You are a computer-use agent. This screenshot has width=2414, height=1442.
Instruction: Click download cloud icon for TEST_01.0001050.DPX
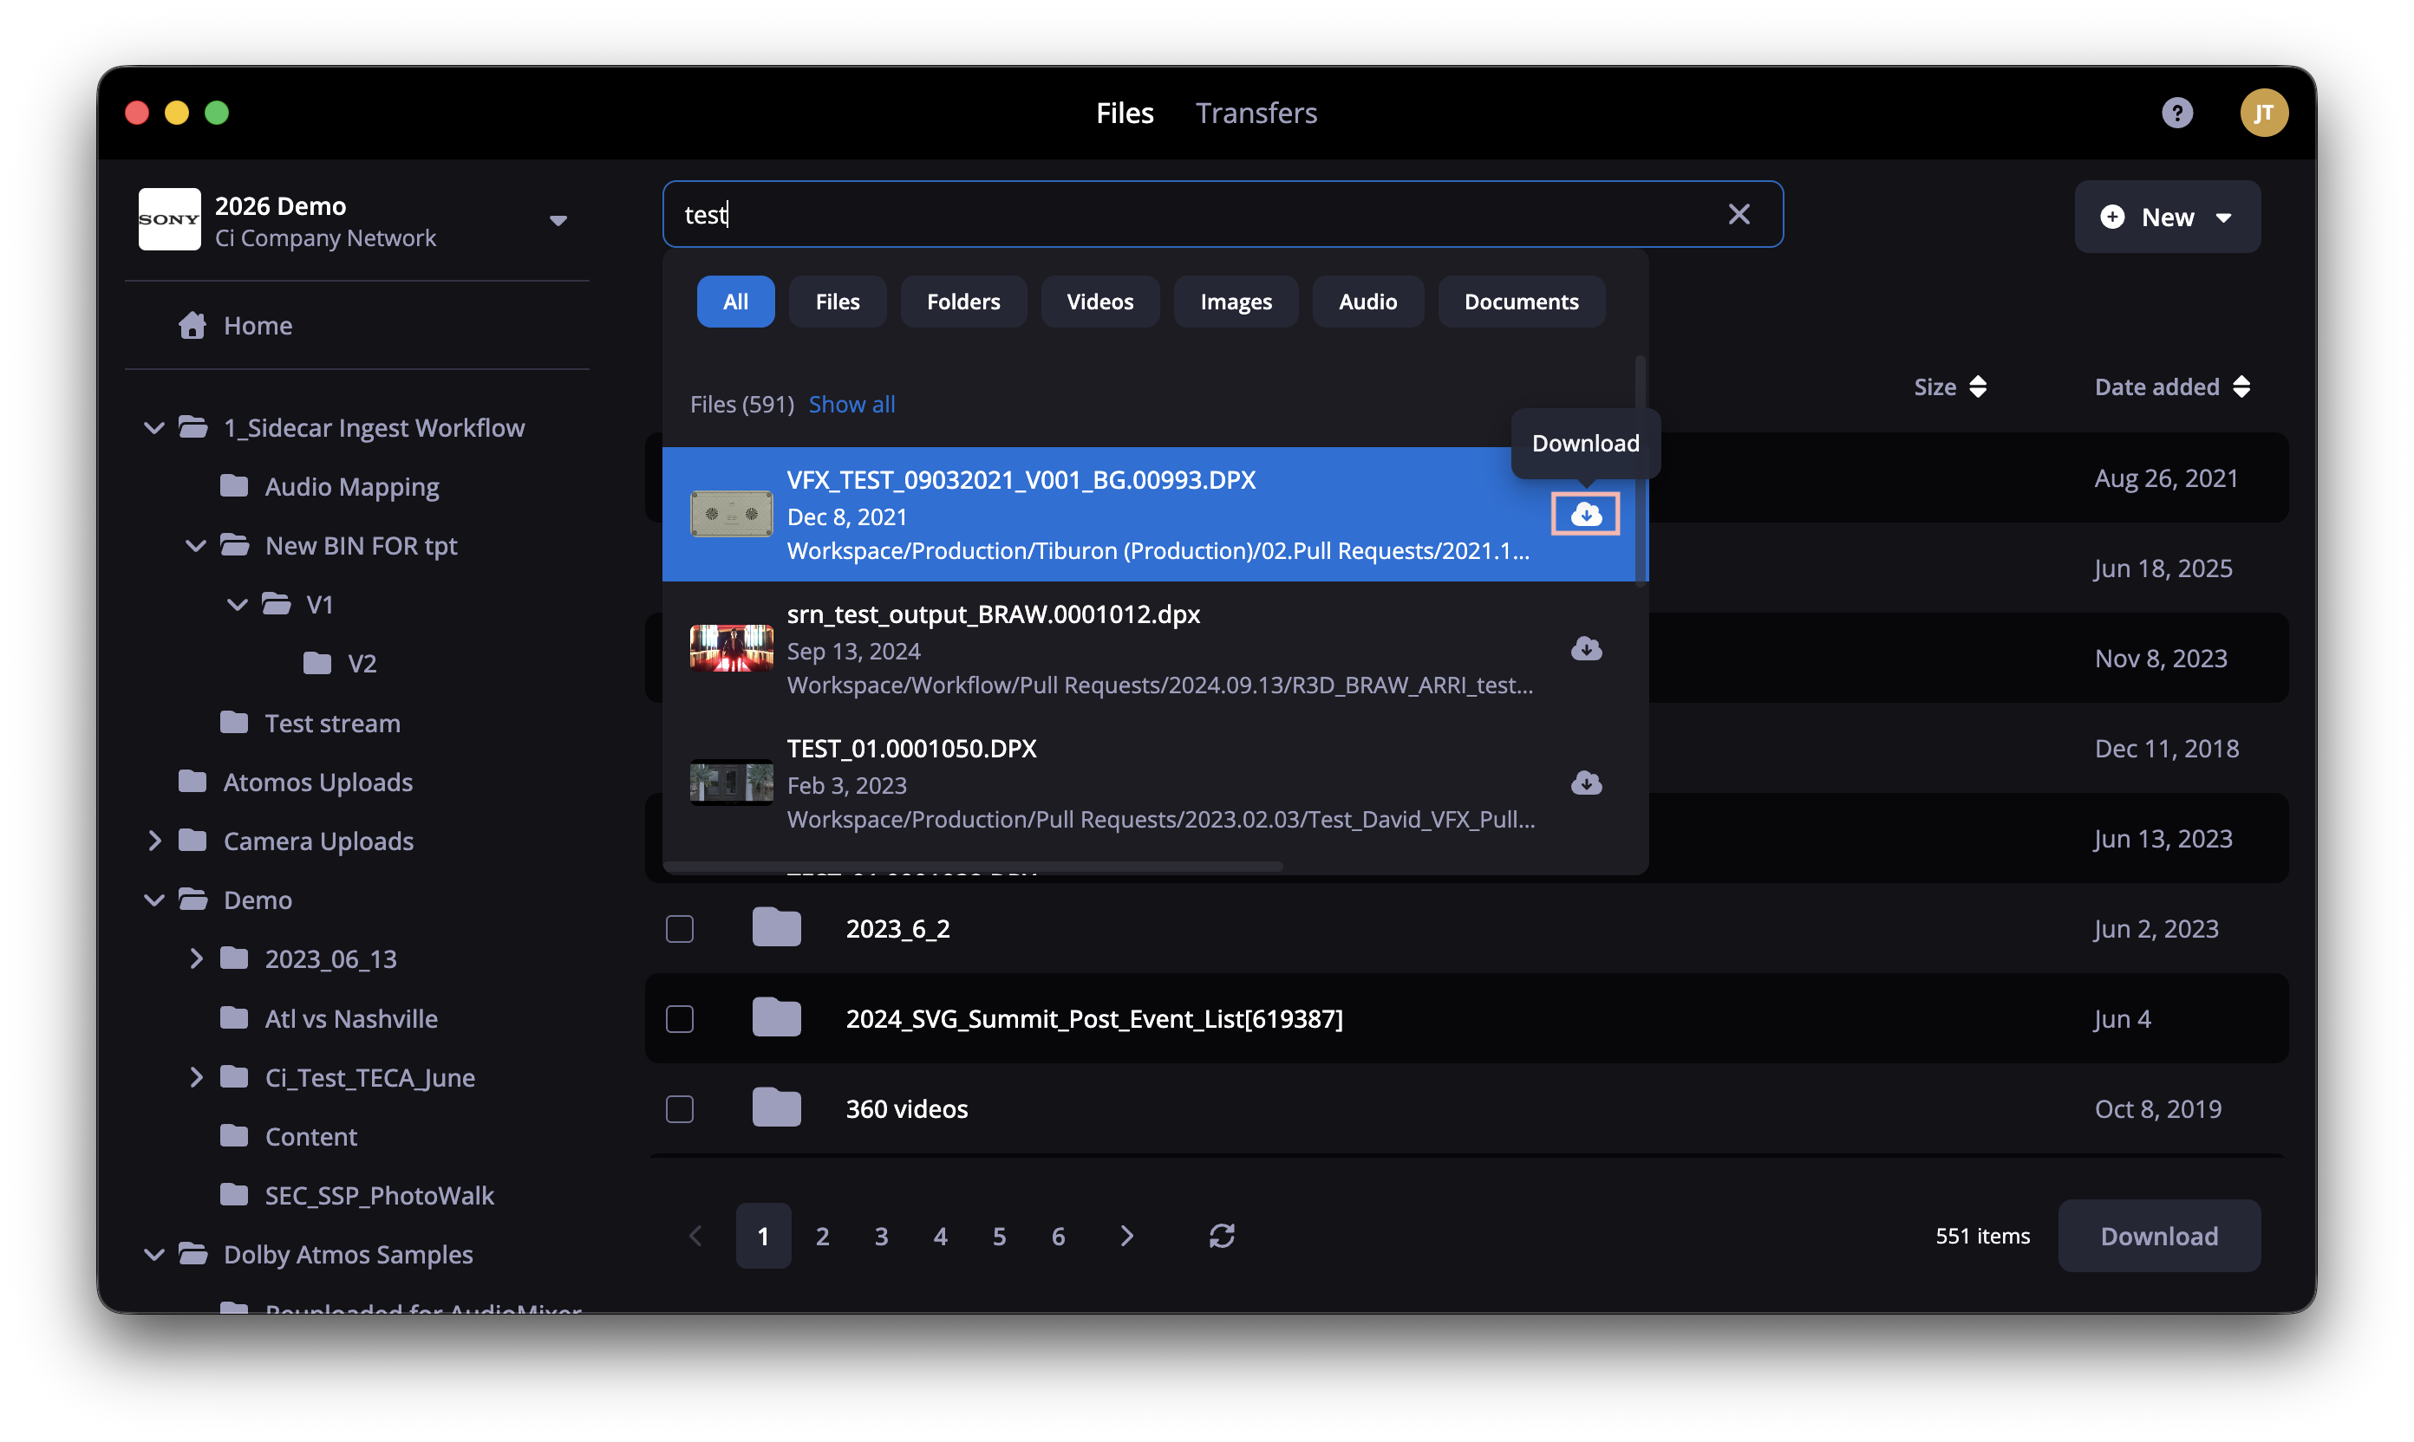[1586, 783]
